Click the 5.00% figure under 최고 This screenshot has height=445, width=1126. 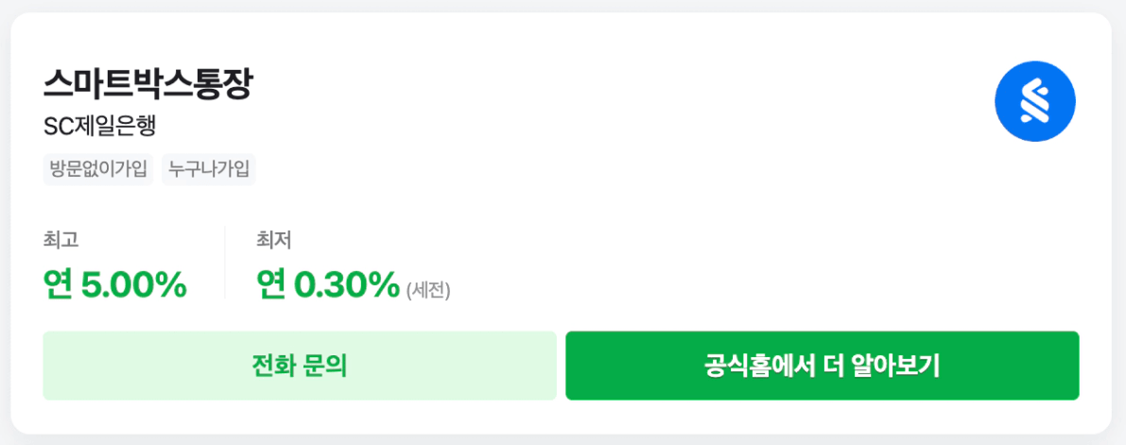point(133,284)
